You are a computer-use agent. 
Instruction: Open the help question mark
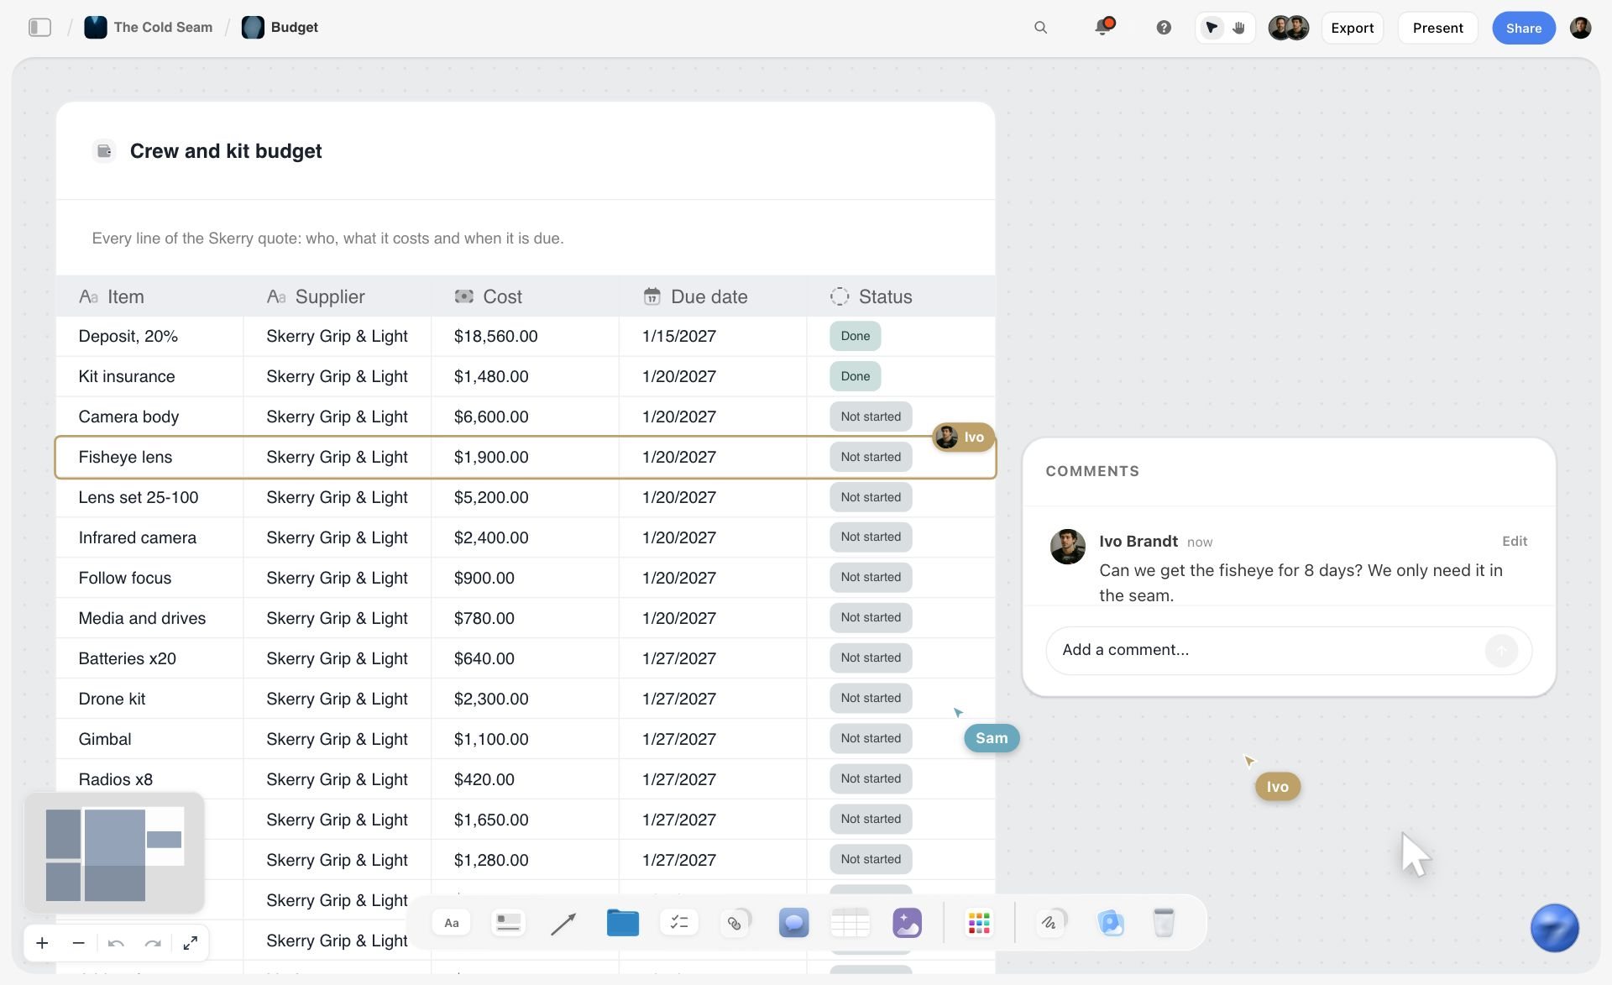(1164, 28)
